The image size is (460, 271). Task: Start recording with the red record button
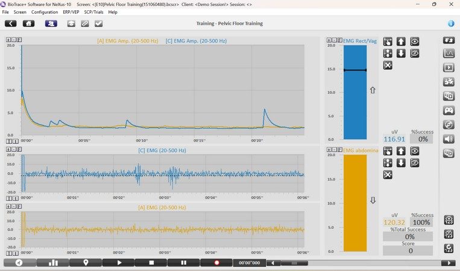click(x=216, y=263)
